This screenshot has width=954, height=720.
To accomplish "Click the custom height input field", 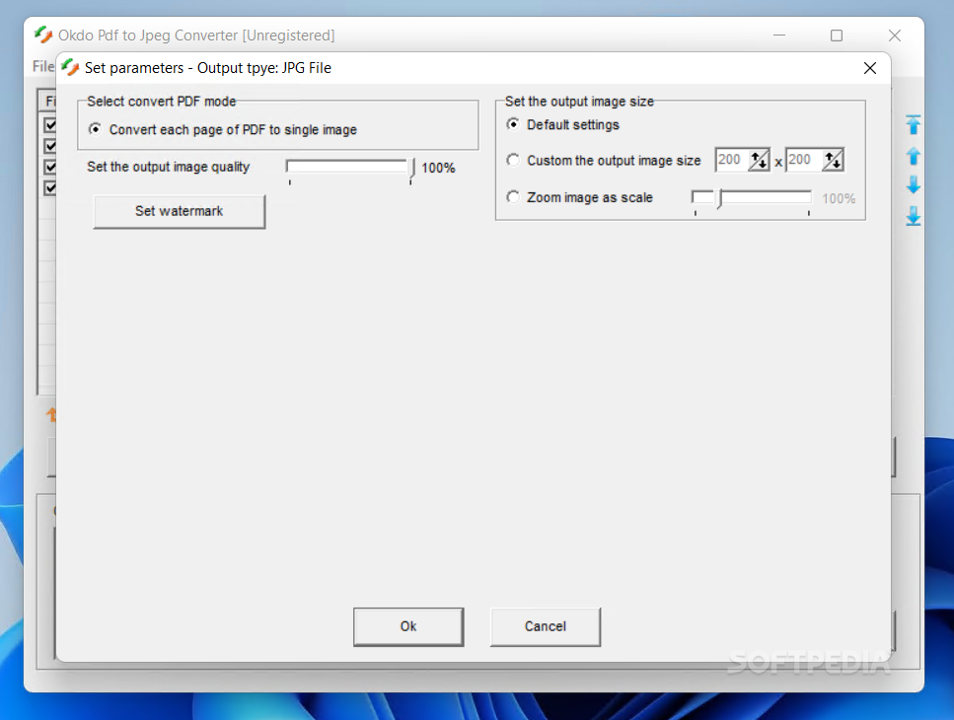I will point(803,160).
